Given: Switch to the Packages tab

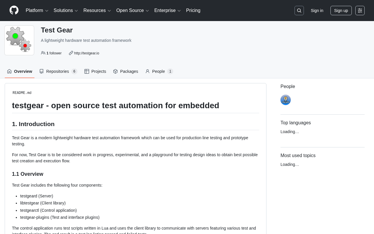Looking at the screenshot, I should click(126, 71).
